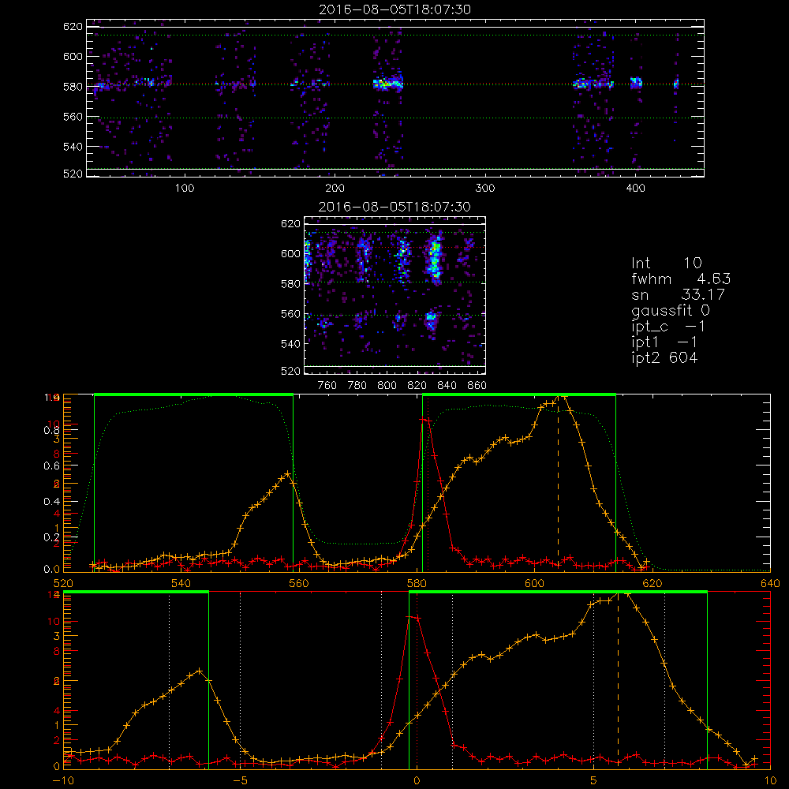Click the white '0.8' y-axis label
This screenshot has width=789, height=789.
pos(51,430)
